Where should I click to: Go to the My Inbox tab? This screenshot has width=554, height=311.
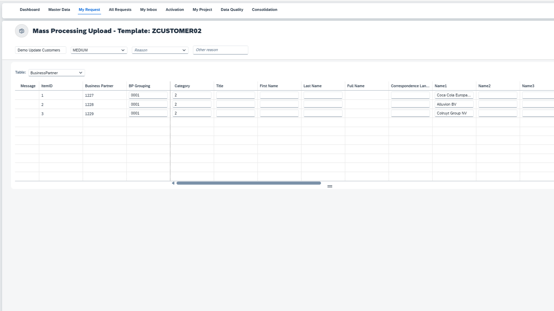148,10
